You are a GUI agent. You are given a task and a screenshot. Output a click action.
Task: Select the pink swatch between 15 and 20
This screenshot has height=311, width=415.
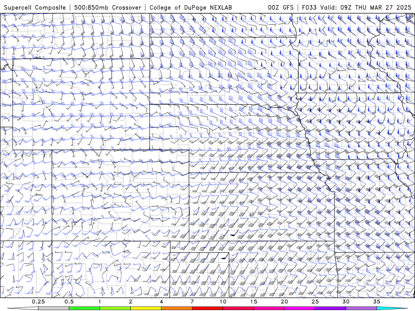click(269, 308)
